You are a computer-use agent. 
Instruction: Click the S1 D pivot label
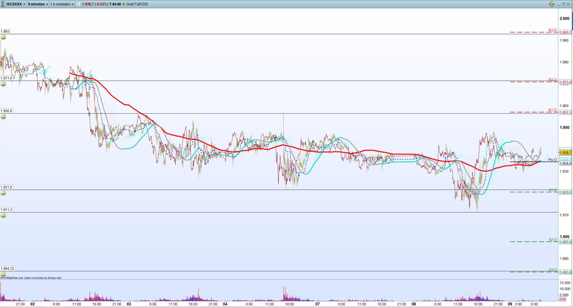[553, 190]
